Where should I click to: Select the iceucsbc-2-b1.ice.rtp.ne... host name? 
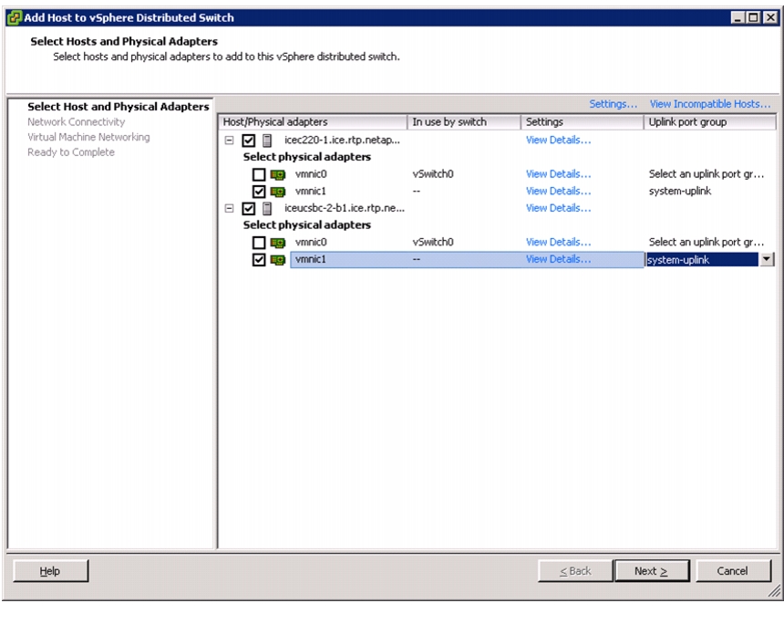(x=345, y=208)
